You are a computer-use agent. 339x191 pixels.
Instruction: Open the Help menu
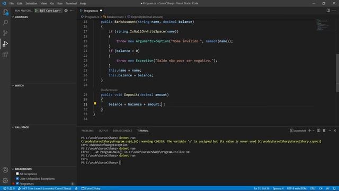click(x=83, y=3)
